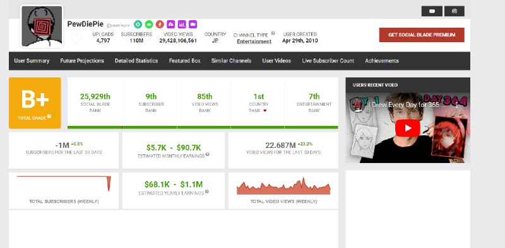505x248 pixels.
Task: Open the Live Subscriber Count tab
Action: click(328, 60)
